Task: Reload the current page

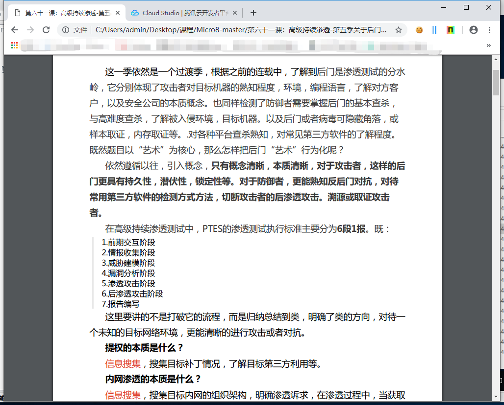Action: tap(46, 30)
